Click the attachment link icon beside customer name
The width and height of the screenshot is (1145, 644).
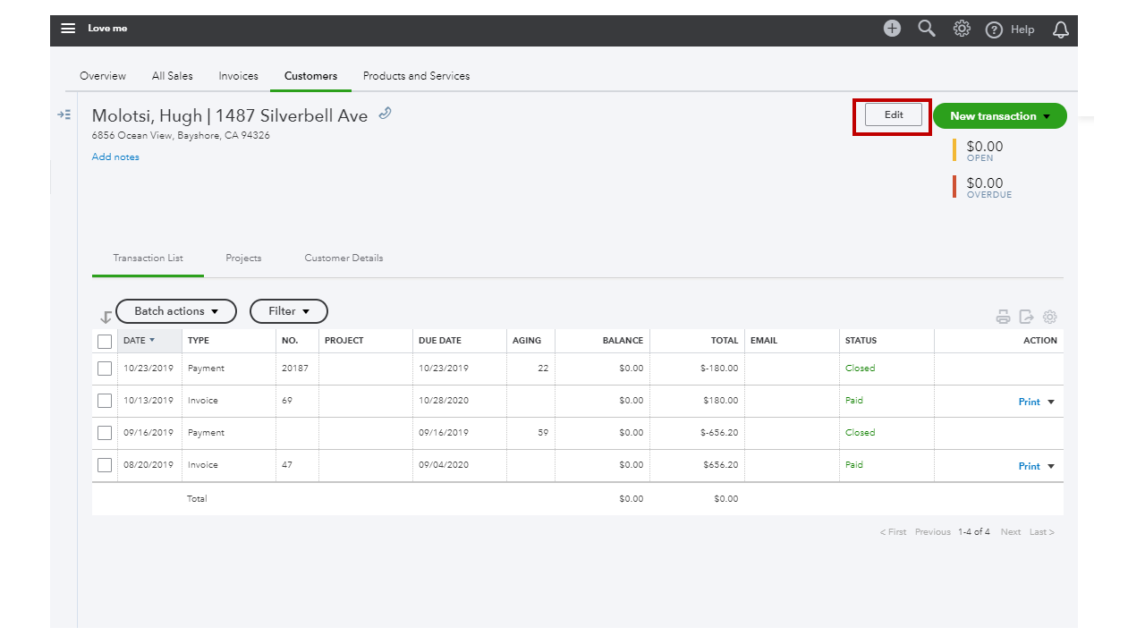(386, 114)
